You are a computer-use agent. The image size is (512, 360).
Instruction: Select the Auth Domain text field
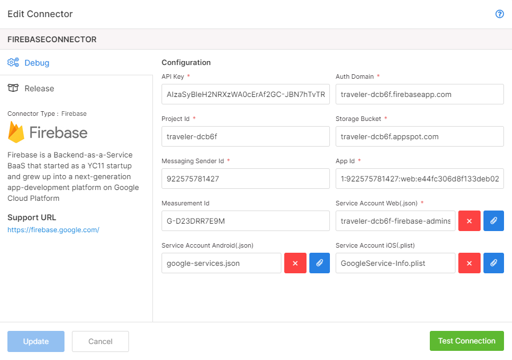point(420,94)
